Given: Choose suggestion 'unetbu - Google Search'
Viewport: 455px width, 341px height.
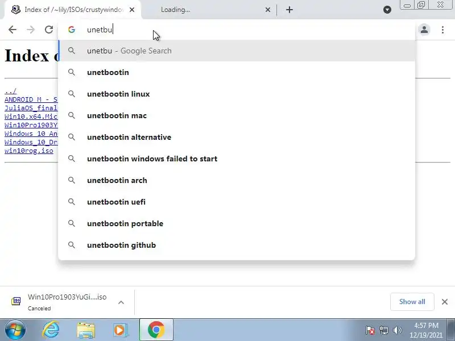Looking at the screenshot, I should pyautogui.click(x=237, y=51).
